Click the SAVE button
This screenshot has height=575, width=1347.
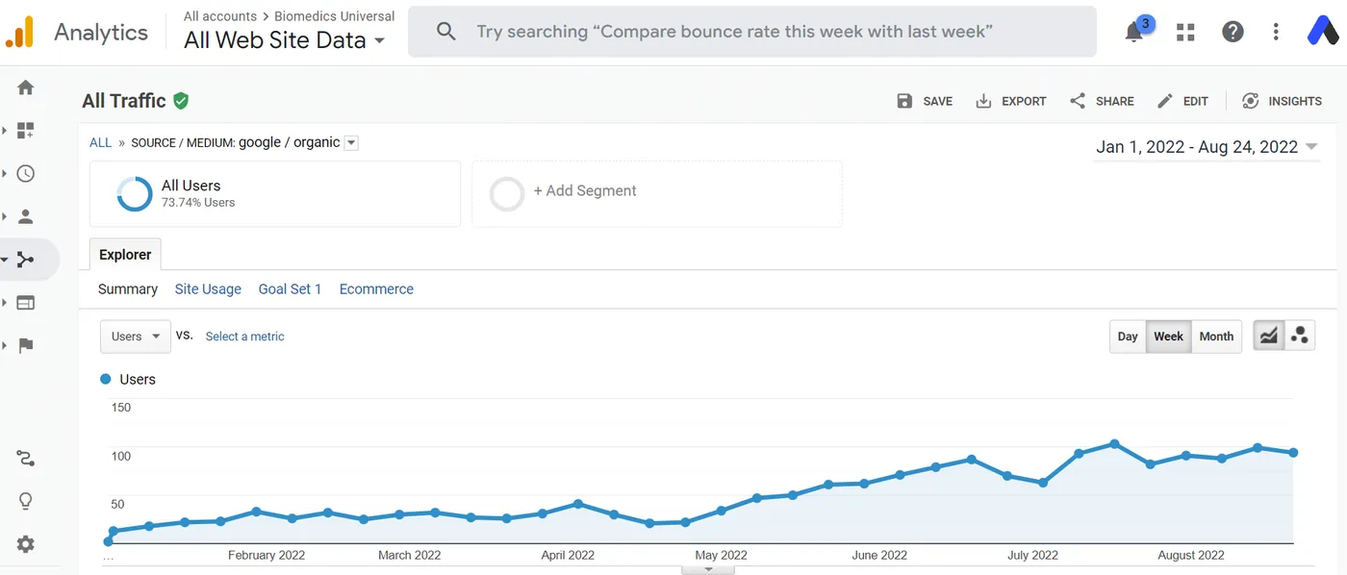click(925, 101)
